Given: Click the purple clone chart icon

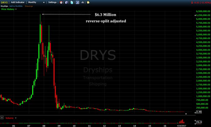Looking at the screenshot, I should (x=66, y=2).
